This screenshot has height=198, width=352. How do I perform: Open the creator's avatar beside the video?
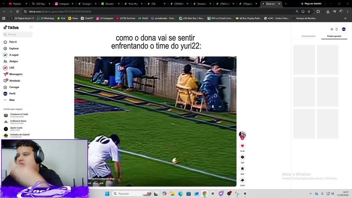coord(242,134)
